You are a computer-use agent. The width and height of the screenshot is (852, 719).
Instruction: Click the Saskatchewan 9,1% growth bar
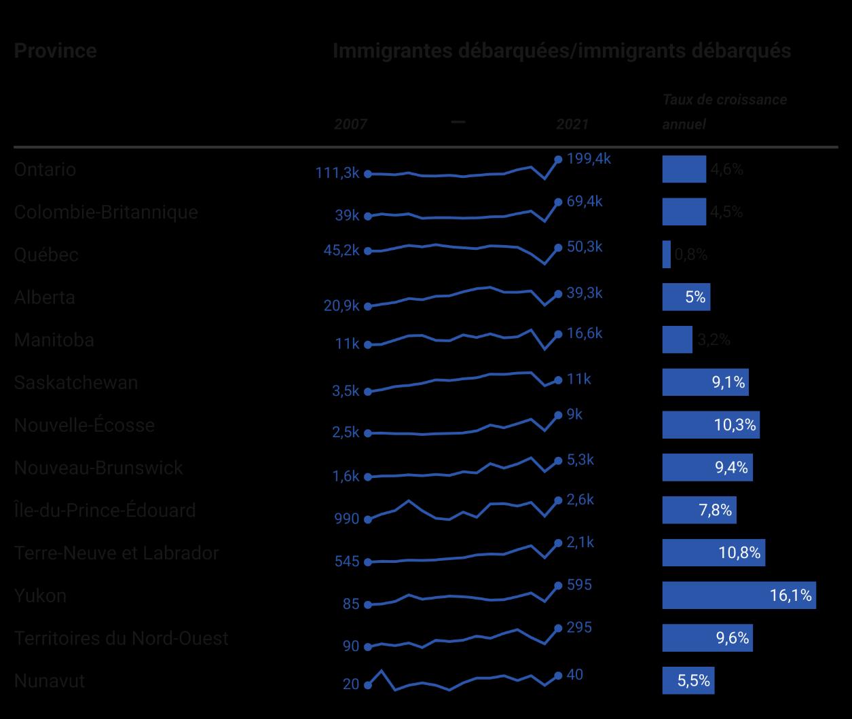706,382
